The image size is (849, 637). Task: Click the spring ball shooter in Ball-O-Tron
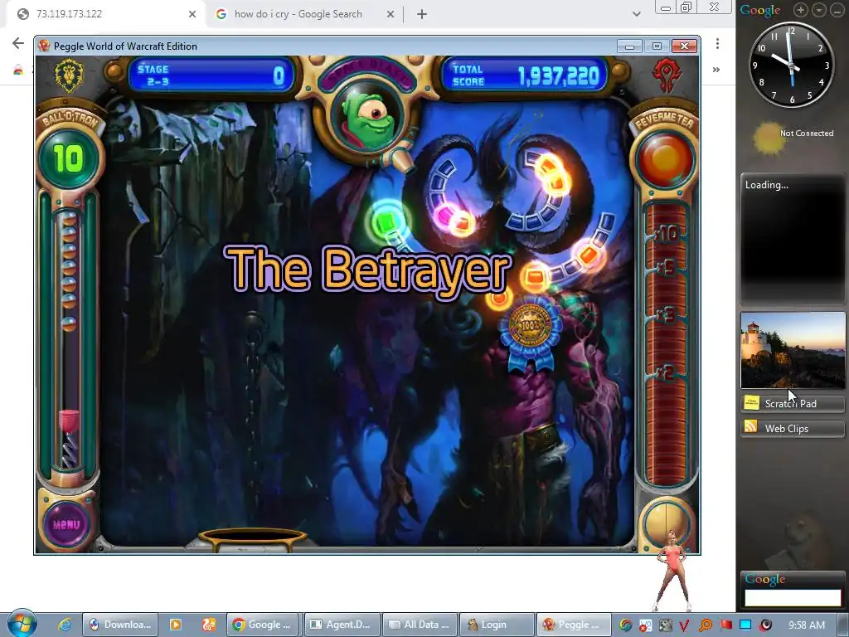point(69,439)
